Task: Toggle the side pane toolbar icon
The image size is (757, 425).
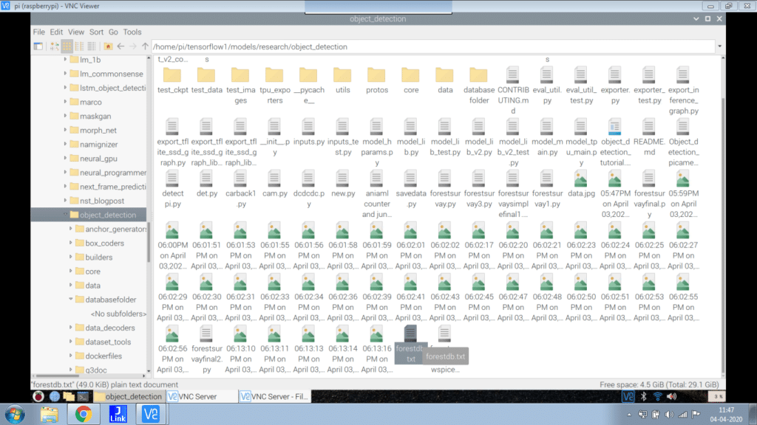Action: [x=38, y=46]
